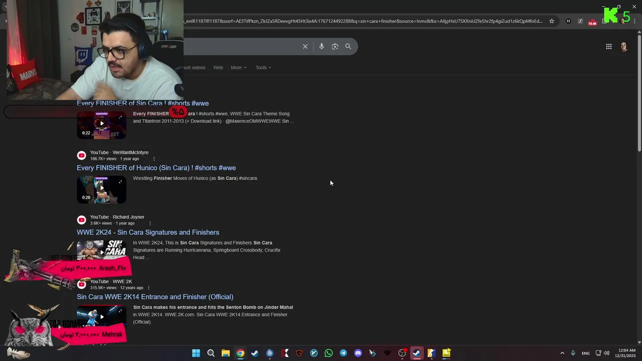Click '166.7K+ views · 1 year ago' text
The image size is (642, 361).
[114, 159]
